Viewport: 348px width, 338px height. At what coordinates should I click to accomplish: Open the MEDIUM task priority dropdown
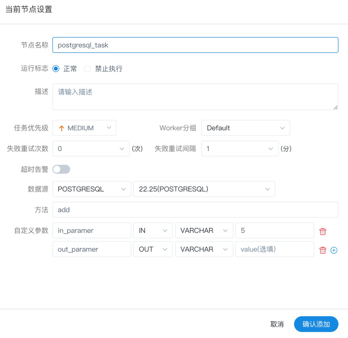(x=84, y=128)
